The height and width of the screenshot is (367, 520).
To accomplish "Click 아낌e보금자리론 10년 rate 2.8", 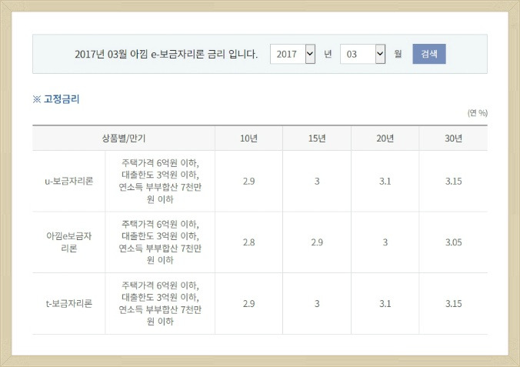I will click(x=248, y=242).
